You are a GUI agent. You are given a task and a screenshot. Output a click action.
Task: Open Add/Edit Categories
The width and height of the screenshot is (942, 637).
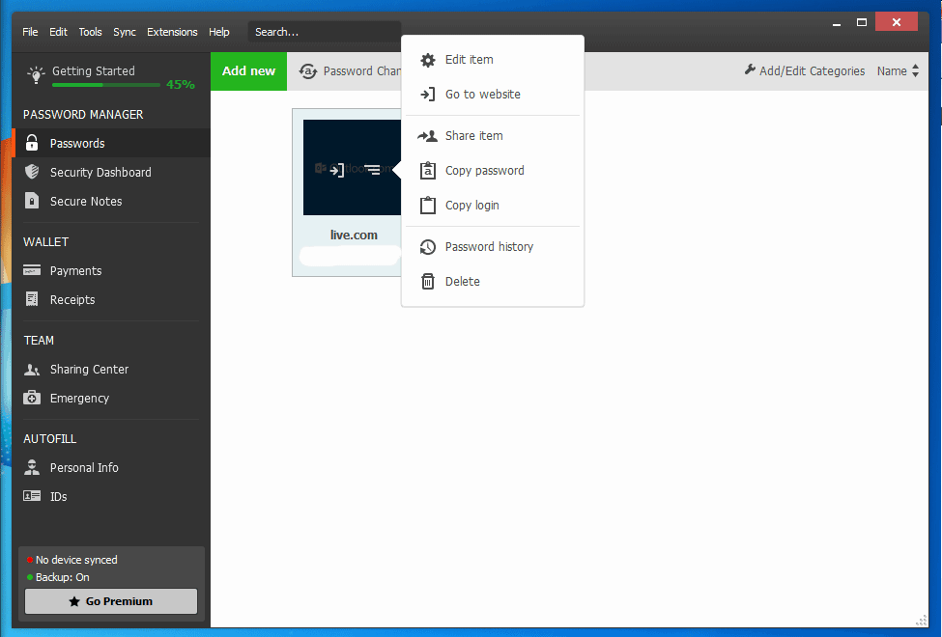click(804, 71)
